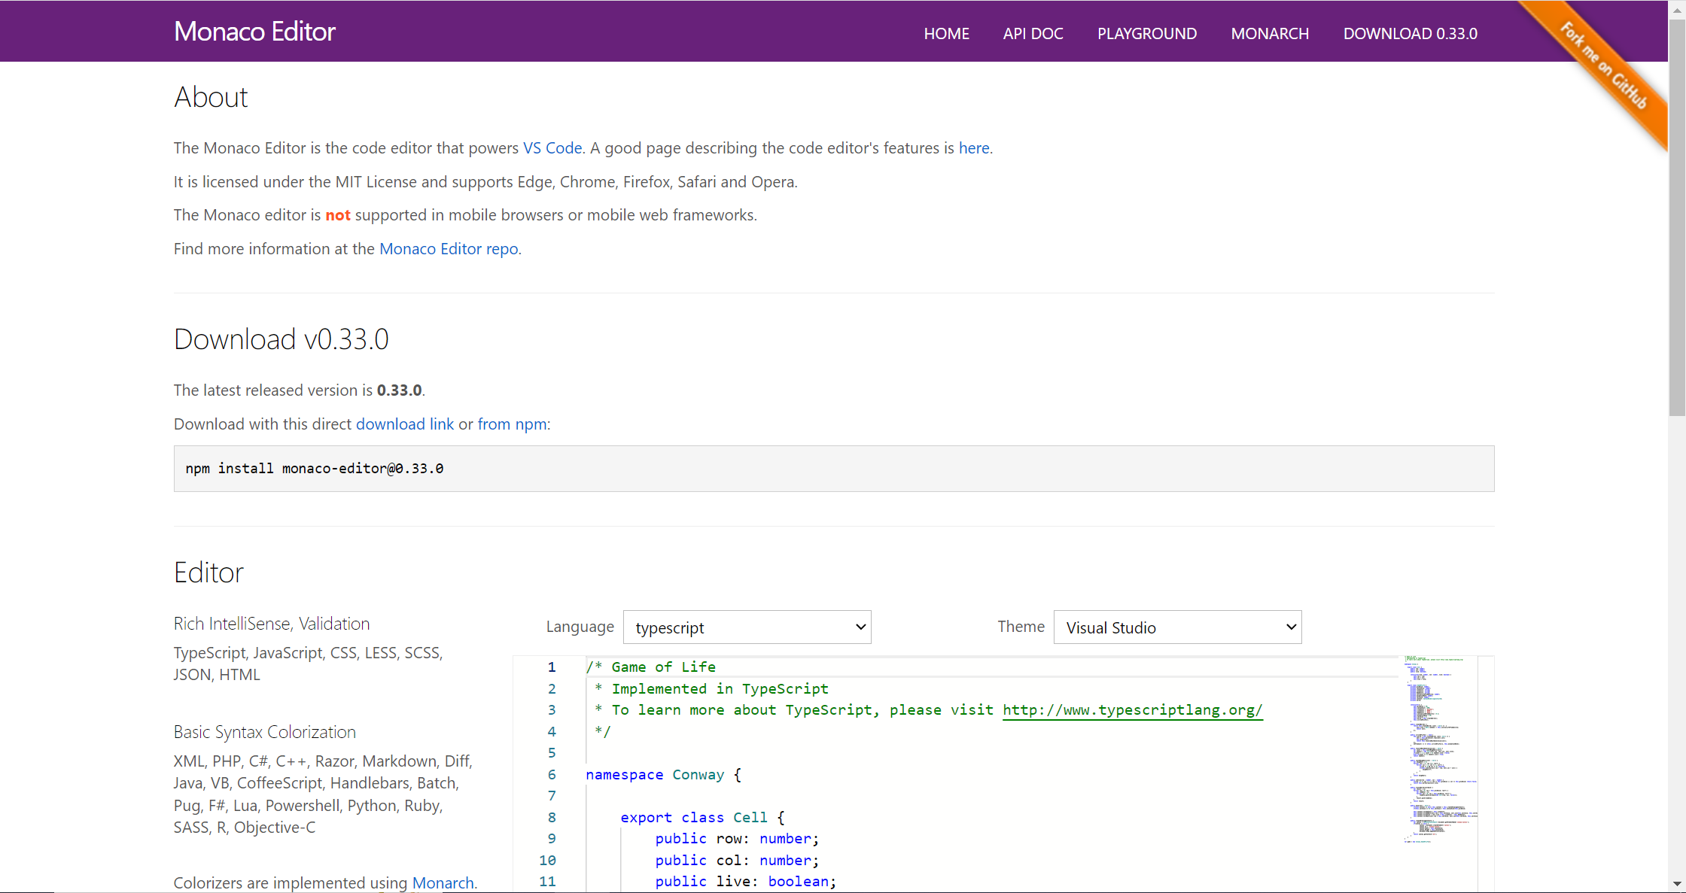Open the HOME nav item
The width and height of the screenshot is (1686, 893).
pyautogui.click(x=946, y=34)
